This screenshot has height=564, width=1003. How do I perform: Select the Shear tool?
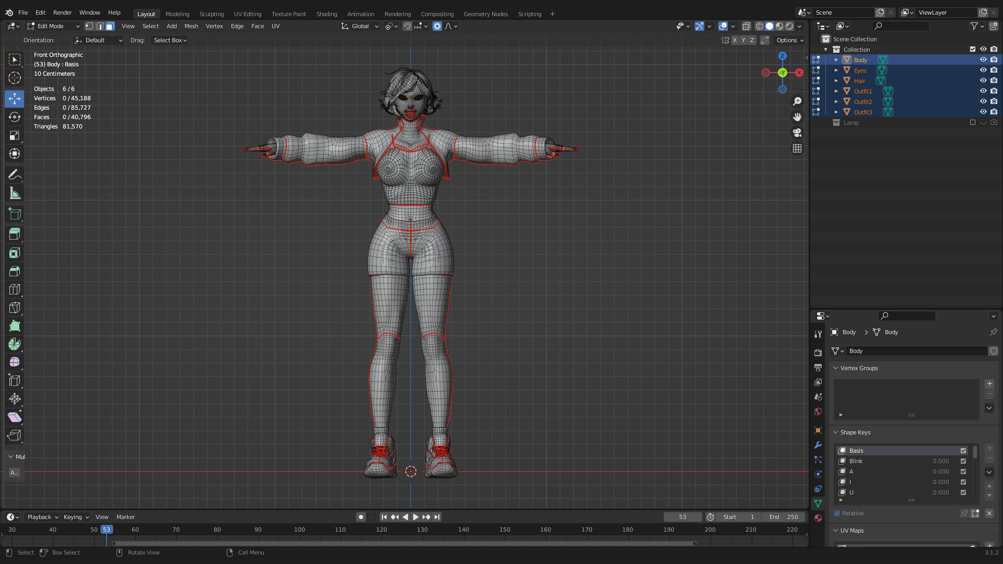15,417
